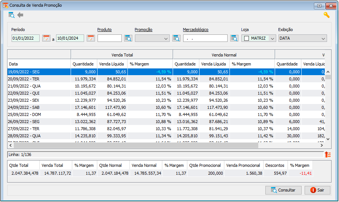Click the Venda Total column group header
This screenshot has width=339, height=202.
(122, 55)
